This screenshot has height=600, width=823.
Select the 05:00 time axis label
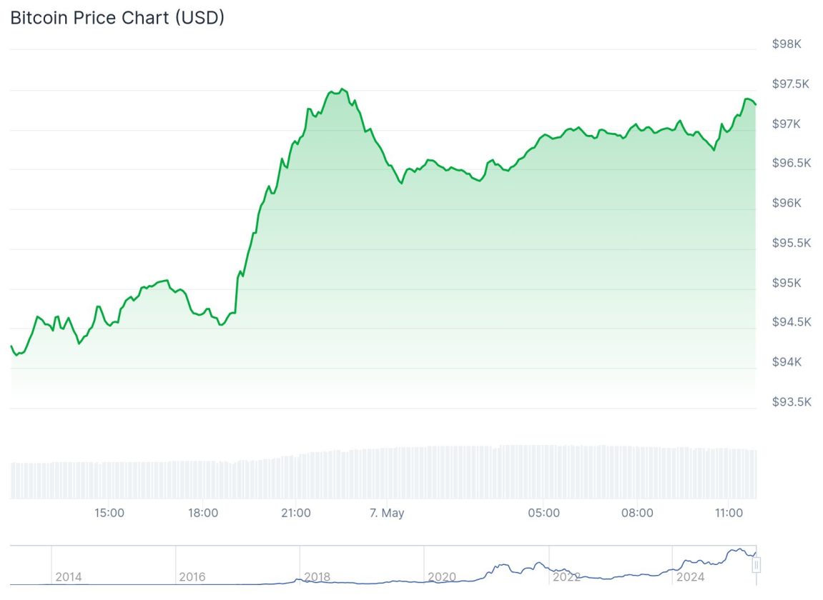pos(543,513)
